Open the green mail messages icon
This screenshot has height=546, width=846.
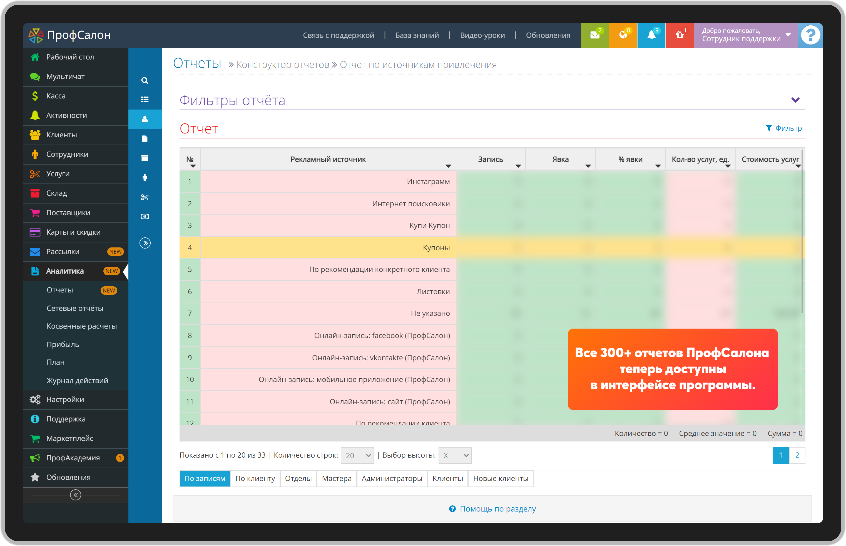click(595, 35)
